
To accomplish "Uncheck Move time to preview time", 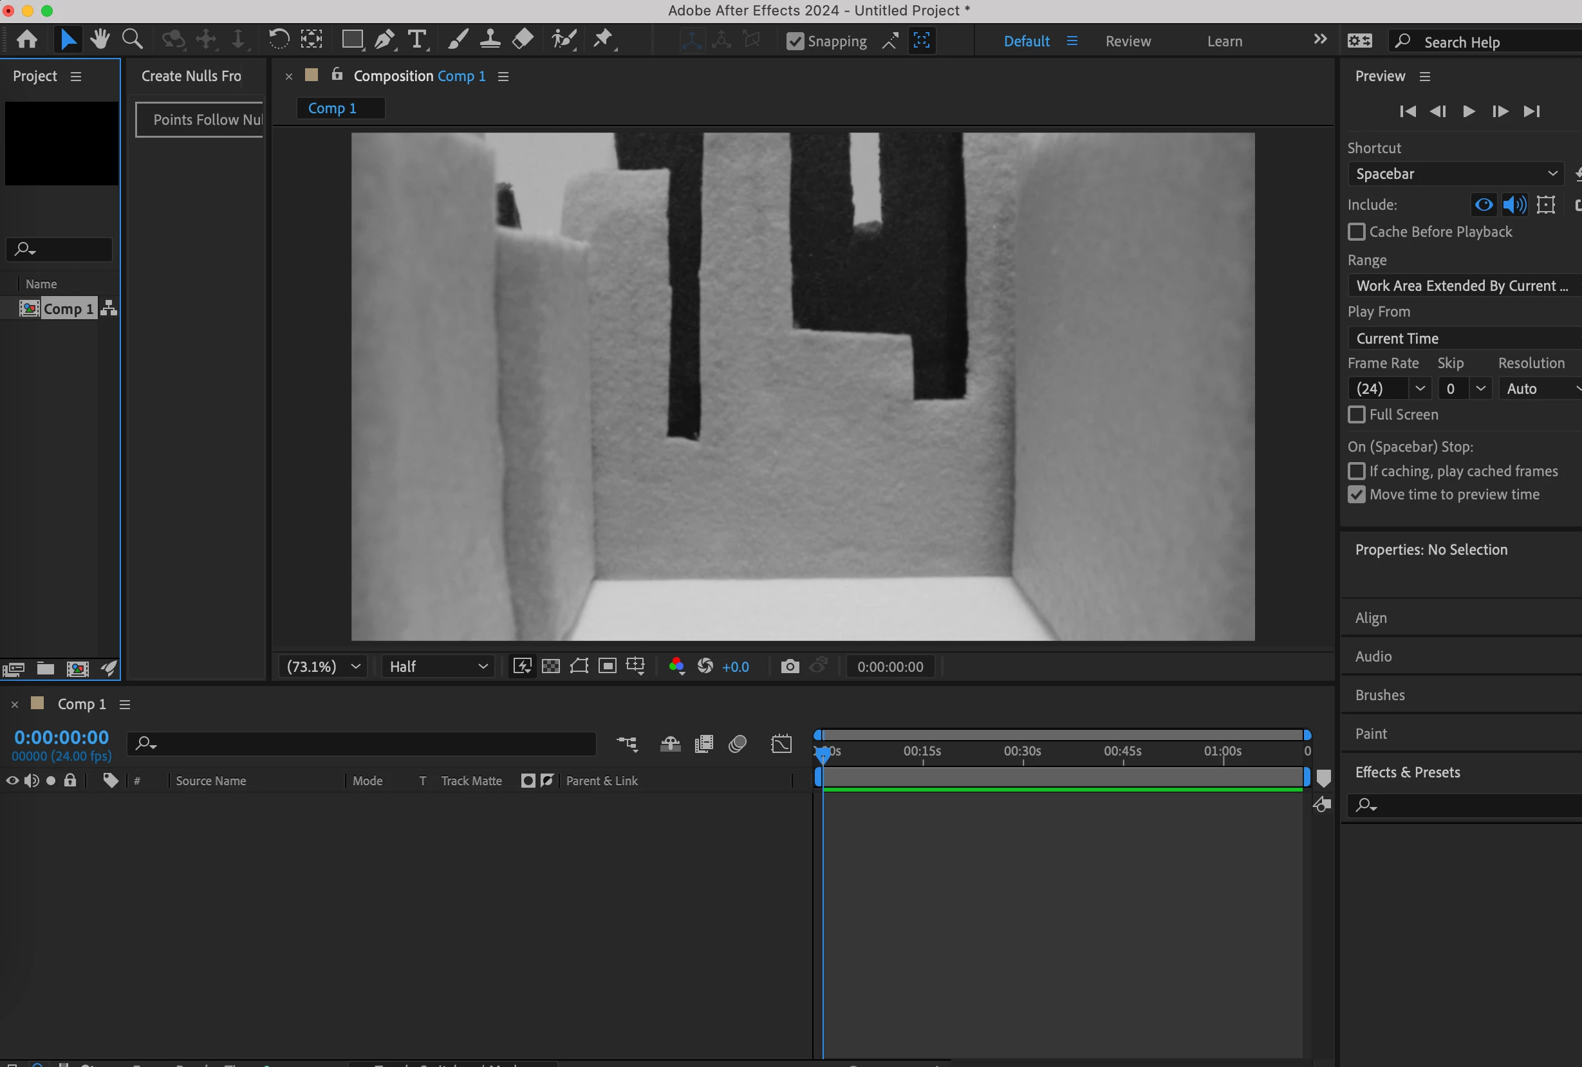I will tap(1357, 495).
